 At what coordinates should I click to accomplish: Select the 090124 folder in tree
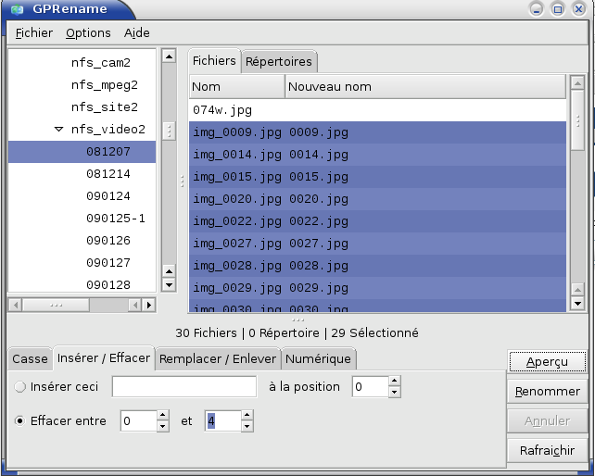(x=108, y=196)
